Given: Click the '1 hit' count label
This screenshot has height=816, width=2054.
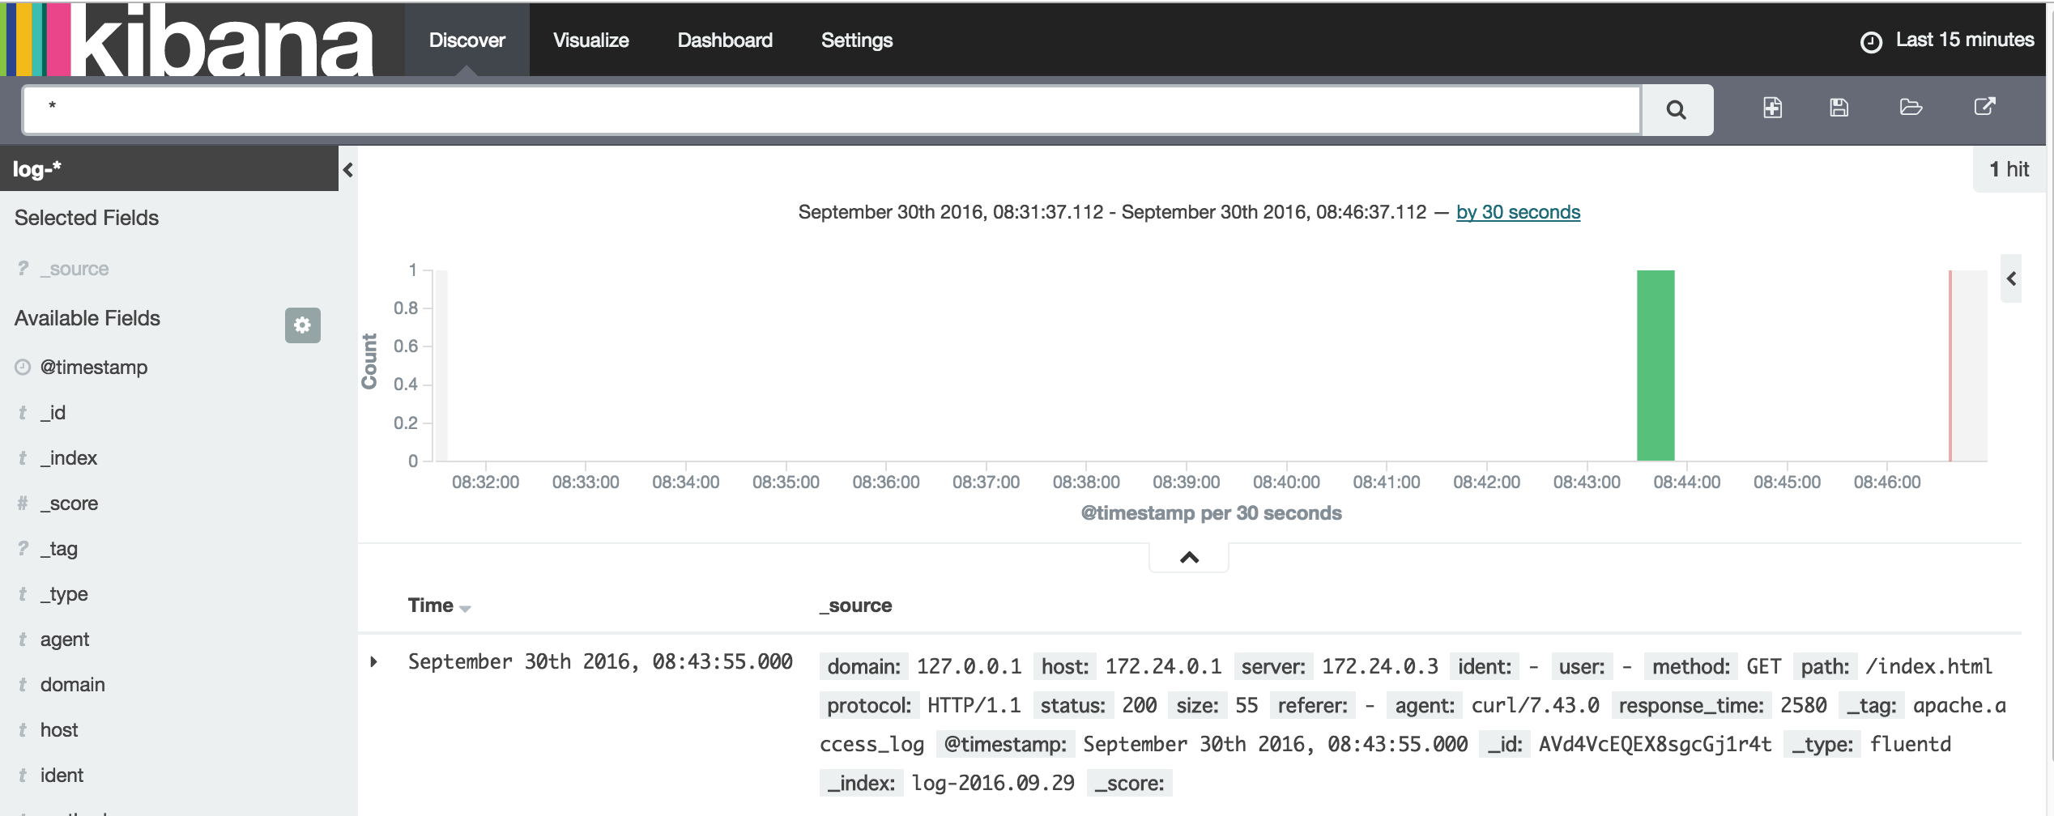Looking at the screenshot, I should point(2009,169).
